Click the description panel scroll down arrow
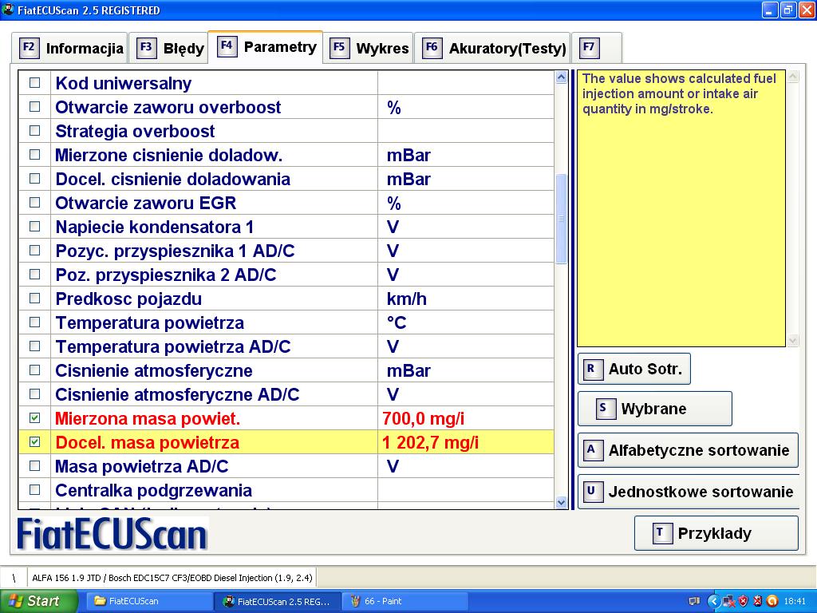 point(793,340)
